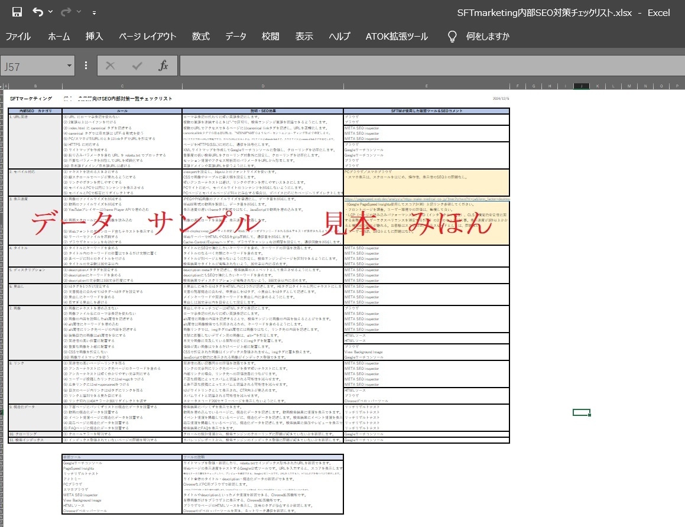
Task: Select column J header
Action: click(581, 86)
